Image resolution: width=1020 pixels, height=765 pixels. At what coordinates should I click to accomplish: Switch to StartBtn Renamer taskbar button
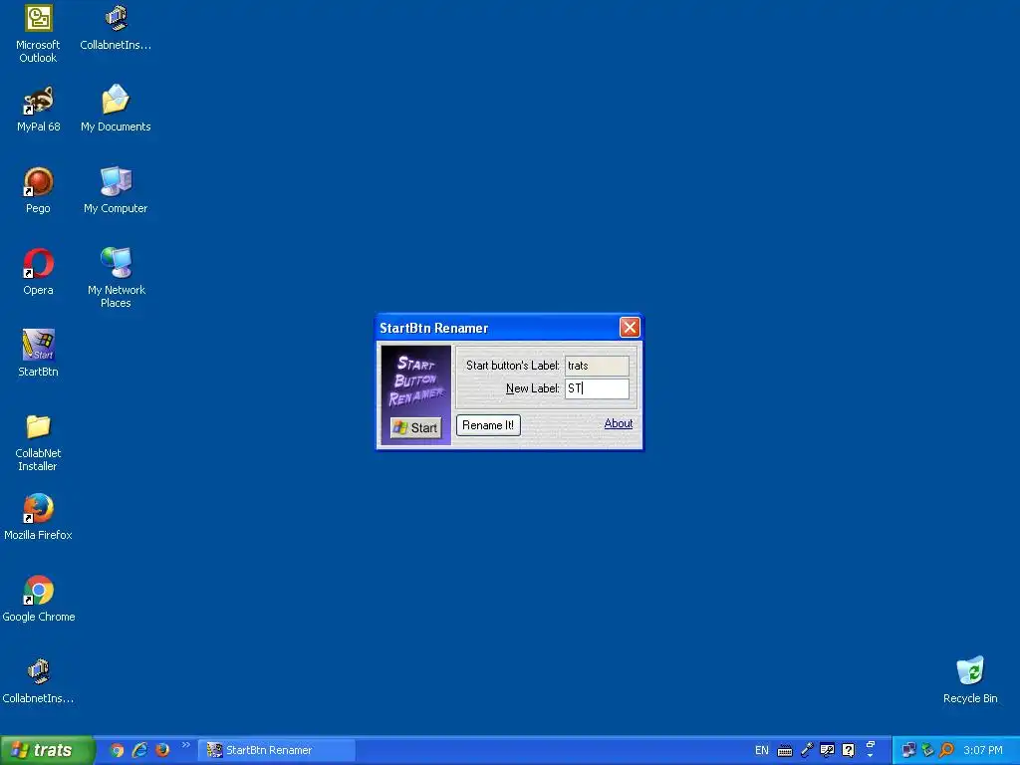point(277,750)
